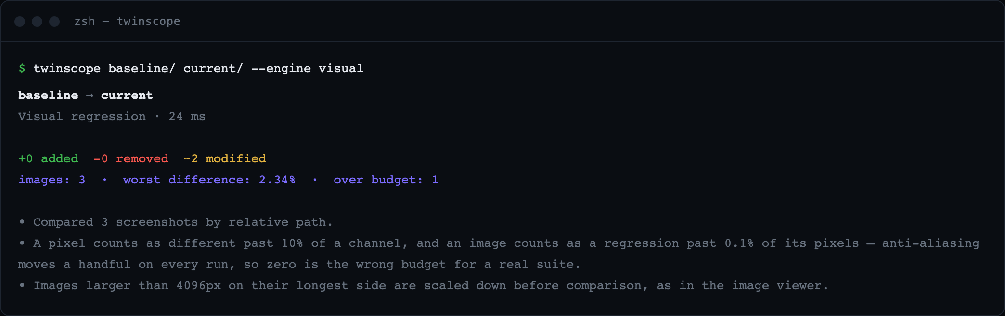Click the green dollar prompt symbol
The height and width of the screenshot is (316, 1005).
pyautogui.click(x=22, y=69)
